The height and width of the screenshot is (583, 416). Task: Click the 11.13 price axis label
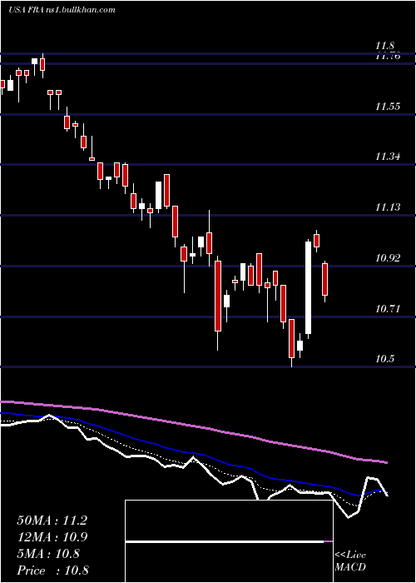coord(388,208)
